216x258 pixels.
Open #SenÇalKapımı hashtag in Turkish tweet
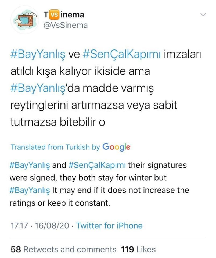tap(122, 55)
